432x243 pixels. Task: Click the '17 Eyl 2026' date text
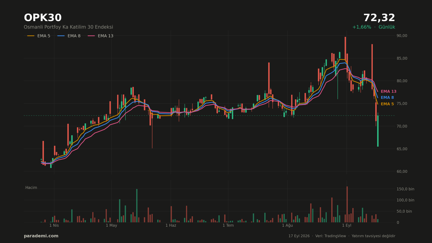click(x=299, y=236)
